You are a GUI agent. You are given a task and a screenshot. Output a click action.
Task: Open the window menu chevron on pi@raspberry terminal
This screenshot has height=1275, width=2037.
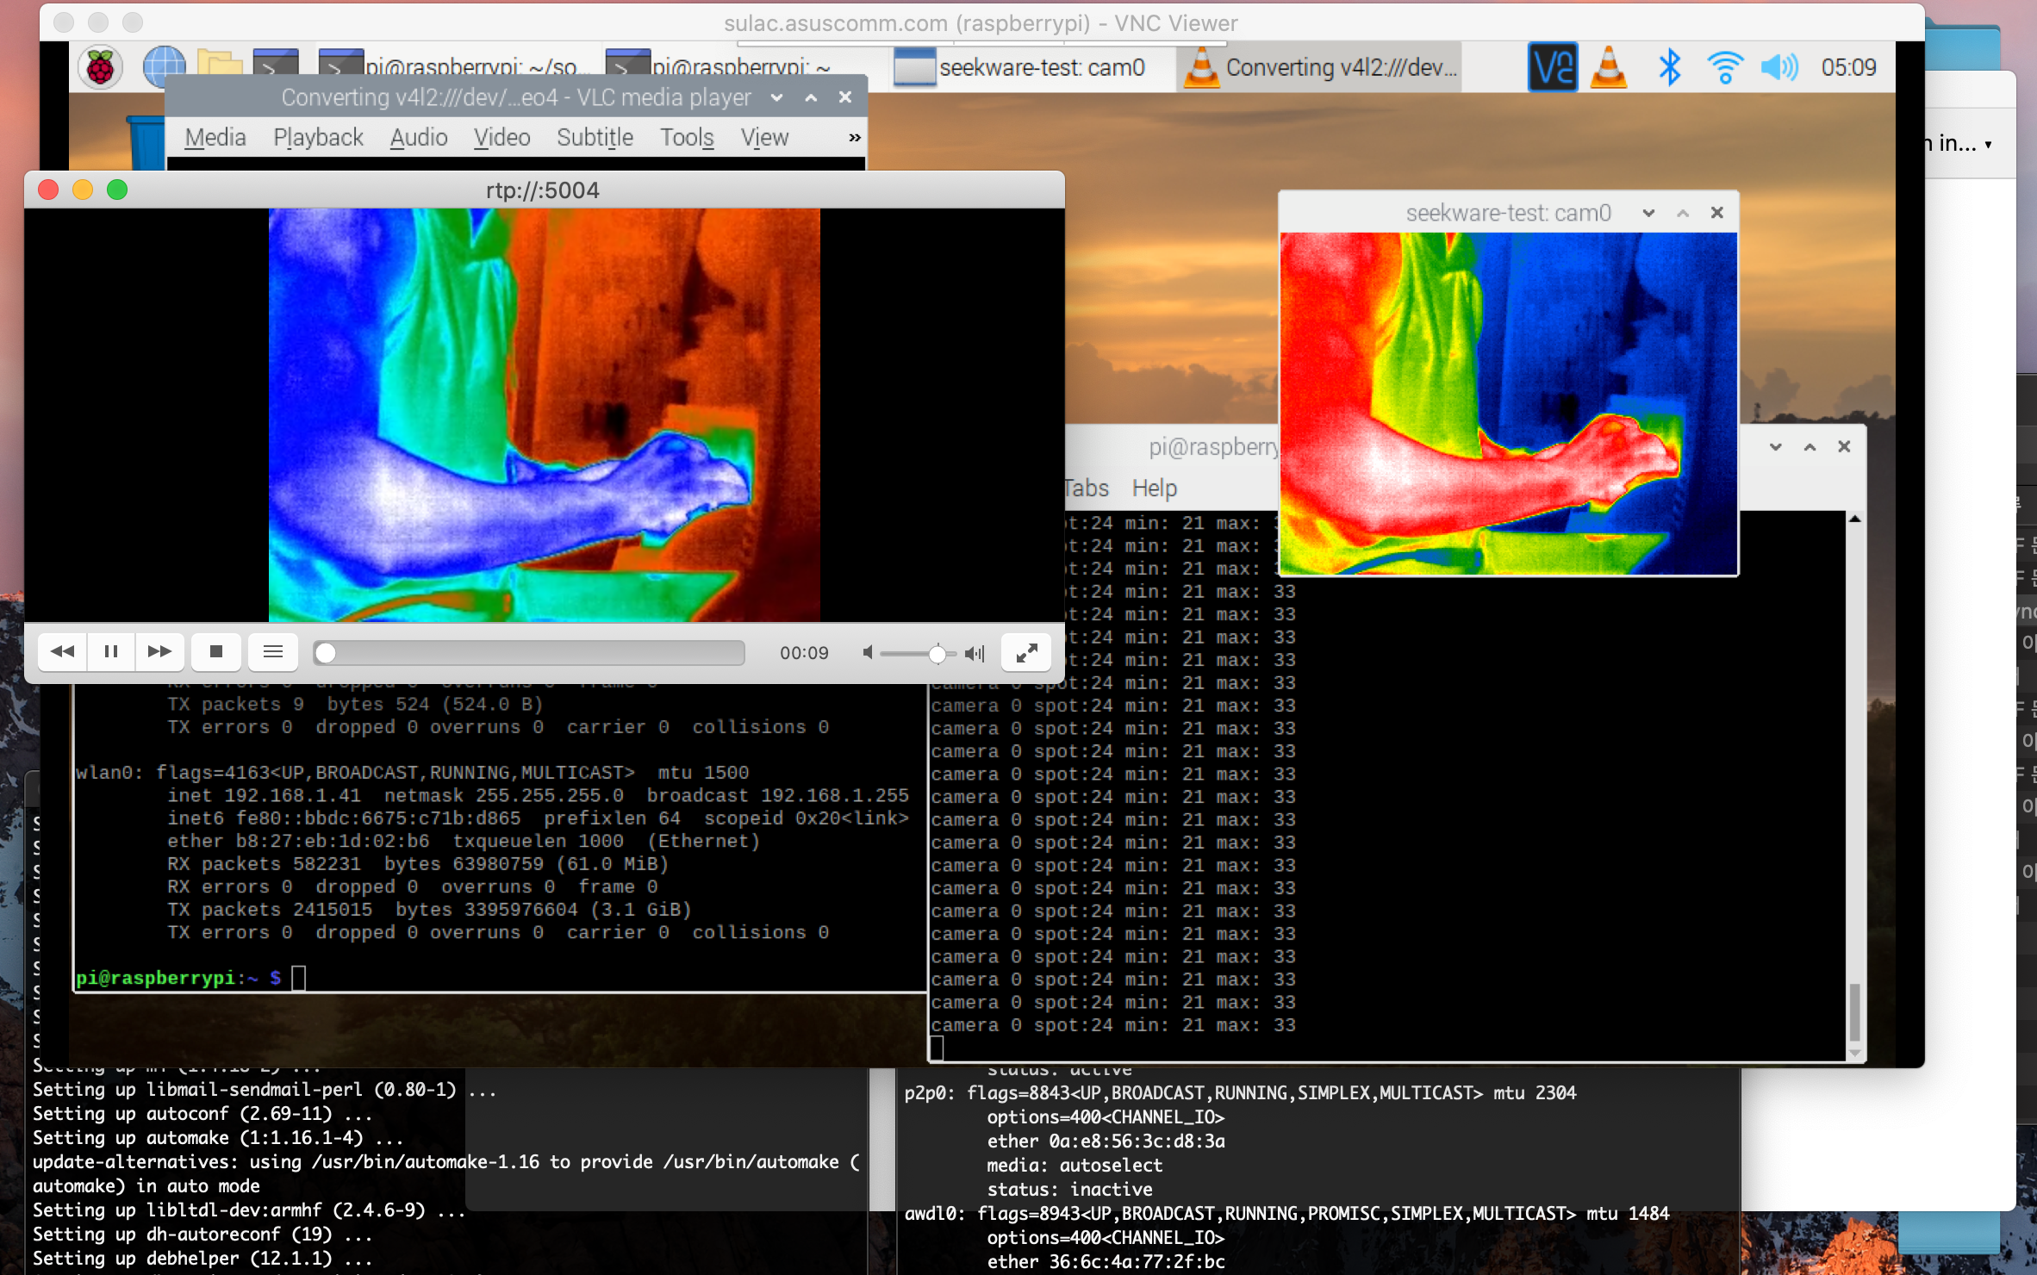1776,446
